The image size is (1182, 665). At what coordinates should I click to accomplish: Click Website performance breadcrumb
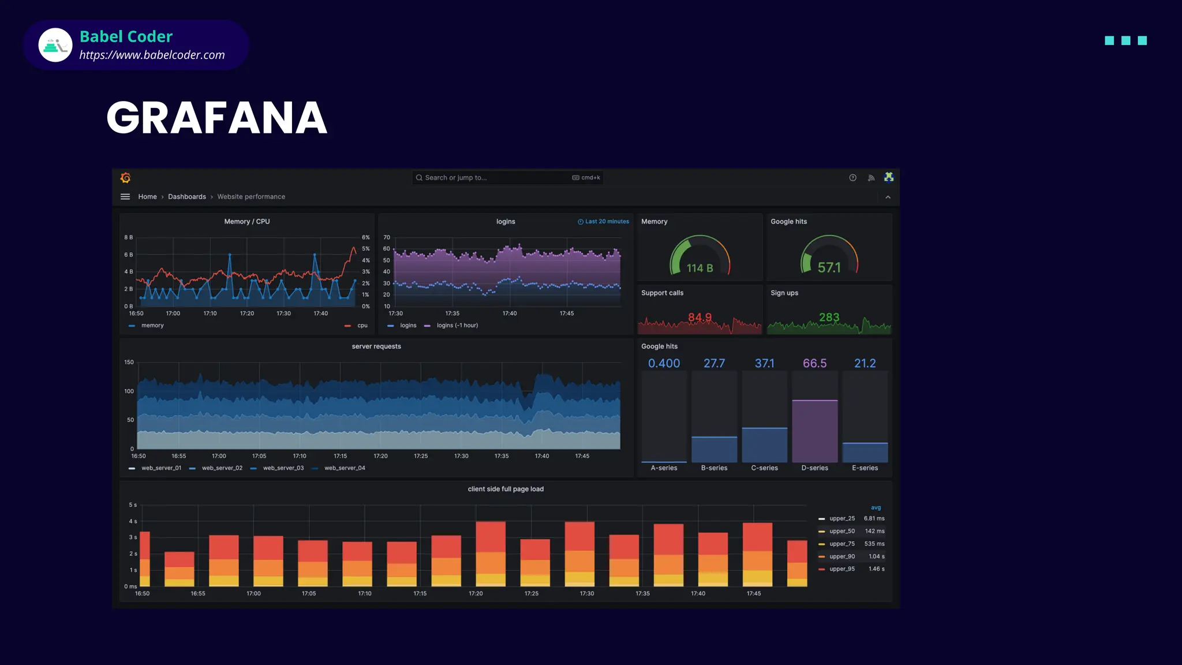(x=251, y=197)
